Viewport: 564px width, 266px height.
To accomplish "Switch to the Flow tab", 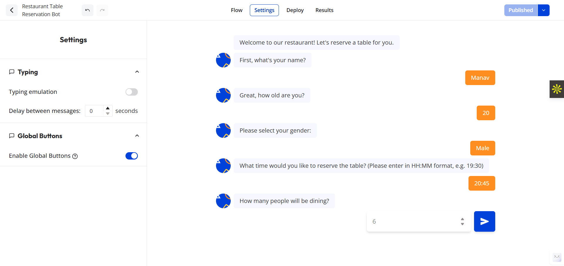I will coord(237,10).
